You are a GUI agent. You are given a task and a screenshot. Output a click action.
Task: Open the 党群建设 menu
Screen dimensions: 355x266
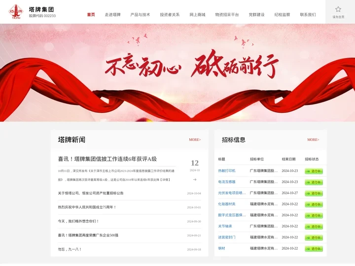[x=256, y=15]
